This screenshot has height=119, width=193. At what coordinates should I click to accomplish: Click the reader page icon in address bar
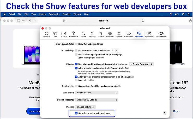point(64,21)
